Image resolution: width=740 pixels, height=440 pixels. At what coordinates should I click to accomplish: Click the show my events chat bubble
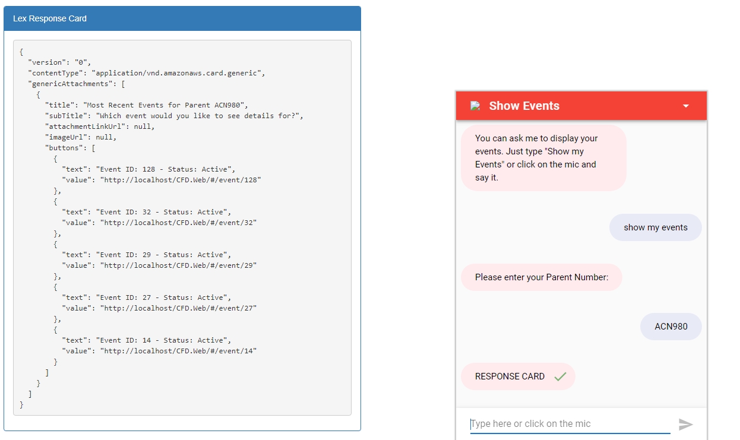[655, 227]
